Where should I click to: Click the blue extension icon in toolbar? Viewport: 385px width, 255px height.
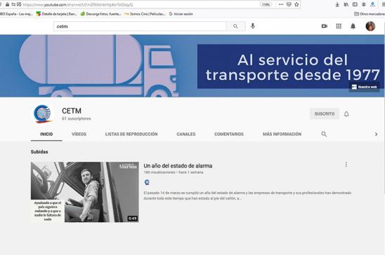coord(372,4)
